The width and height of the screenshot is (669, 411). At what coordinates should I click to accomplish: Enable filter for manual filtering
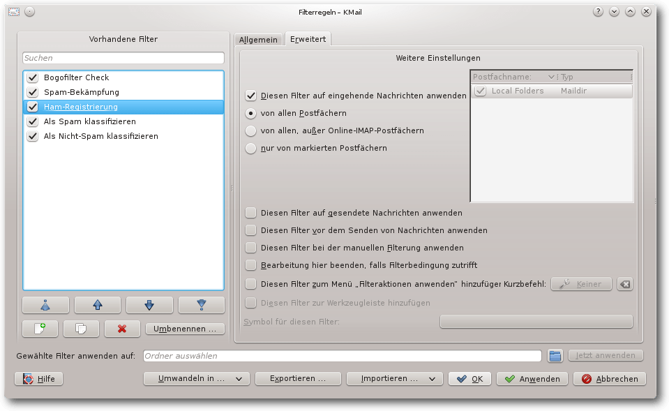[251, 248]
